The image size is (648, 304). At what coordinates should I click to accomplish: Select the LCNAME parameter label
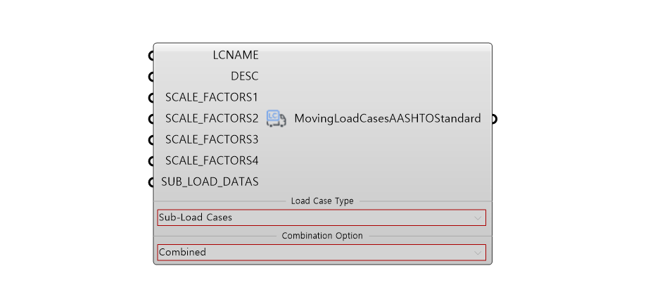point(236,55)
